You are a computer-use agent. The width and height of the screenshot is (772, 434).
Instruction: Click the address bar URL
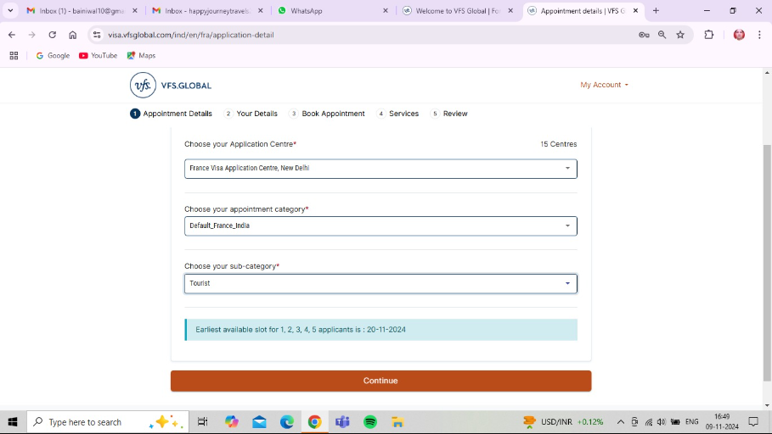click(191, 35)
